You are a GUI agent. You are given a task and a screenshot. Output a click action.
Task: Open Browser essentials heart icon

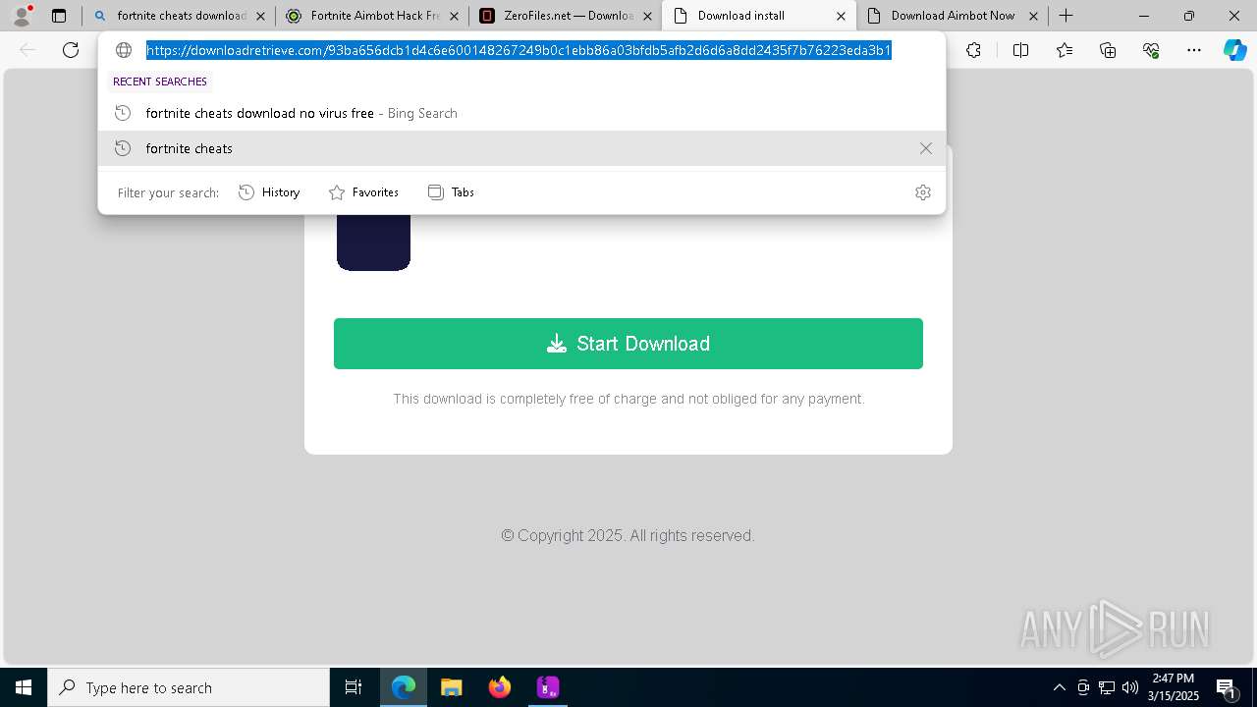(1151, 50)
